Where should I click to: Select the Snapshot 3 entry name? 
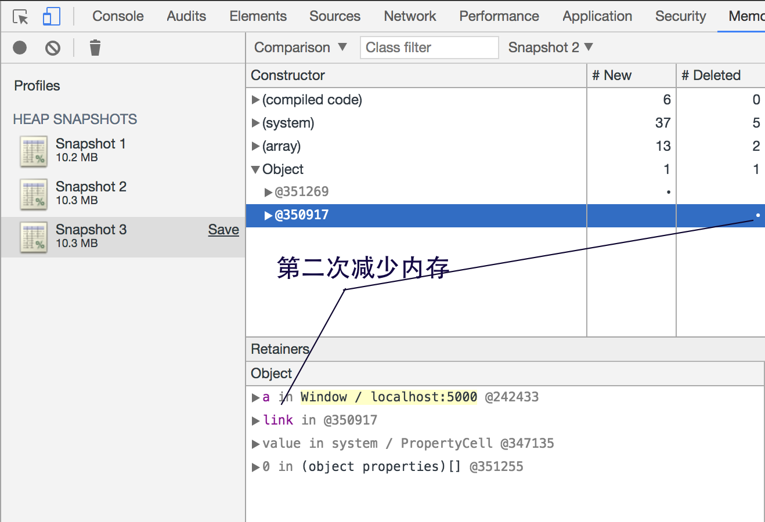tap(91, 230)
